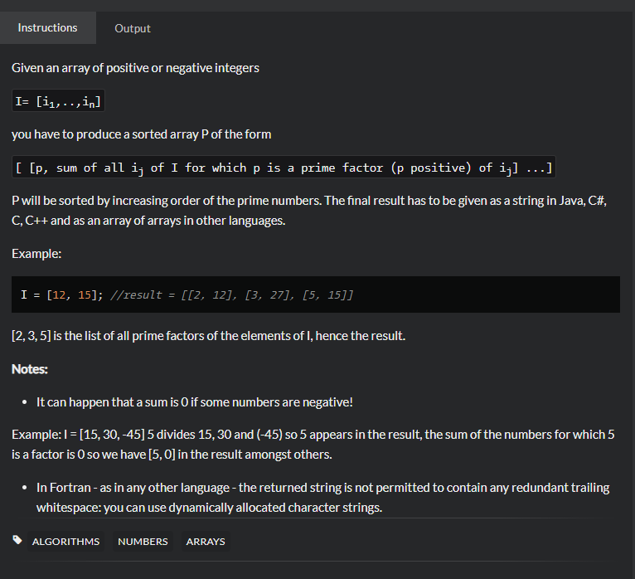This screenshot has height=579, width=635.
Task: Click the 'Given an array of positive' sentence
Action: 135,68
